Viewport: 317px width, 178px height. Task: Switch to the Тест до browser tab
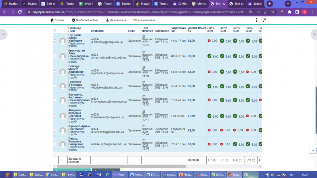pos(237,4)
